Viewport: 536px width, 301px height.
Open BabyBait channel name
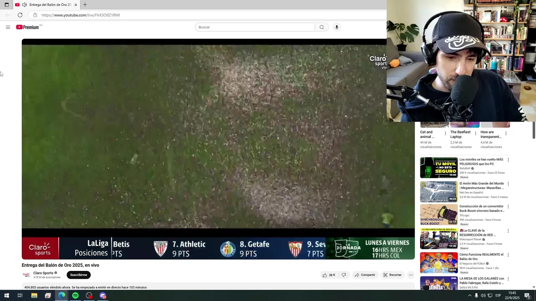465,168
